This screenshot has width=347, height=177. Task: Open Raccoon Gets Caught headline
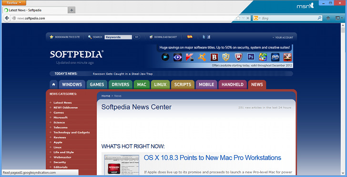(122, 74)
